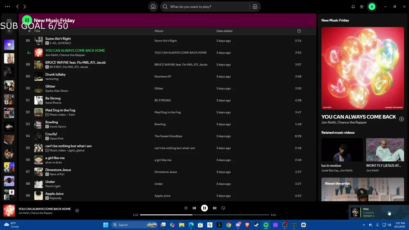
Task: Select the 'Dimestore Jesus' track title
Action: click(58, 170)
